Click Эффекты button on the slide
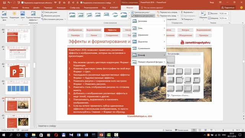245x138 pixels. (x=112, y=30)
